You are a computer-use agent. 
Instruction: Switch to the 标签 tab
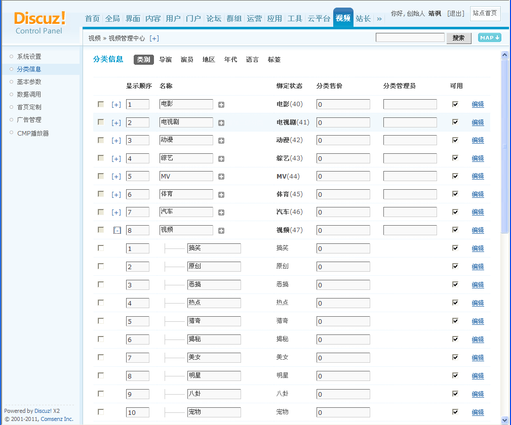coord(274,60)
